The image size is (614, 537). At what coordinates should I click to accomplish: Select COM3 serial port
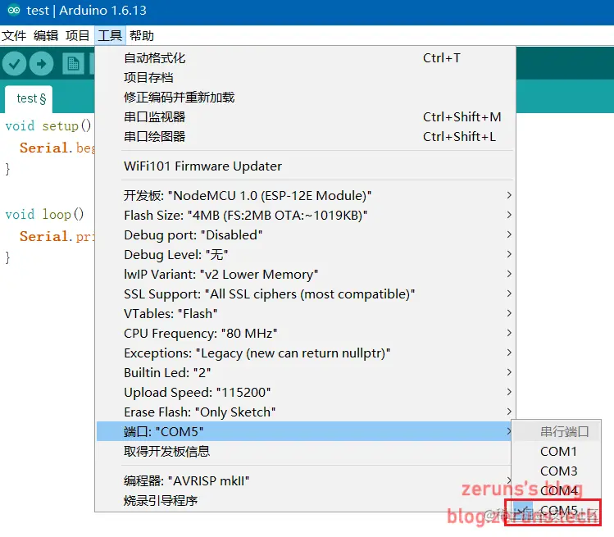pyautogui.click(x=556, y=471)
